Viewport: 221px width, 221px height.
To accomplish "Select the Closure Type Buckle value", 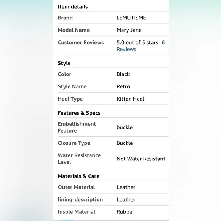I will 125,143.
